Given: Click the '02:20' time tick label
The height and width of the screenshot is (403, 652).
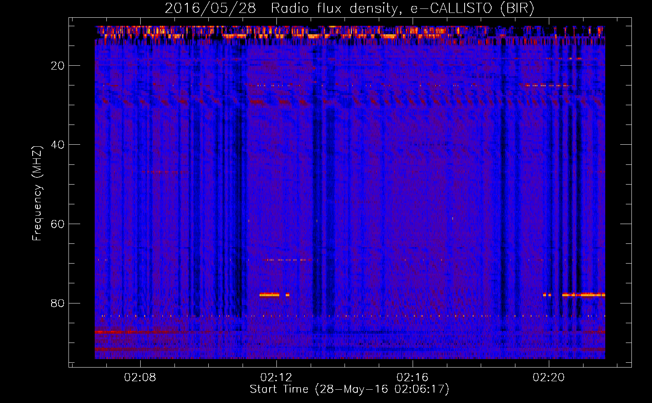Looking at the screenshot, I should [x=549, y=378].
